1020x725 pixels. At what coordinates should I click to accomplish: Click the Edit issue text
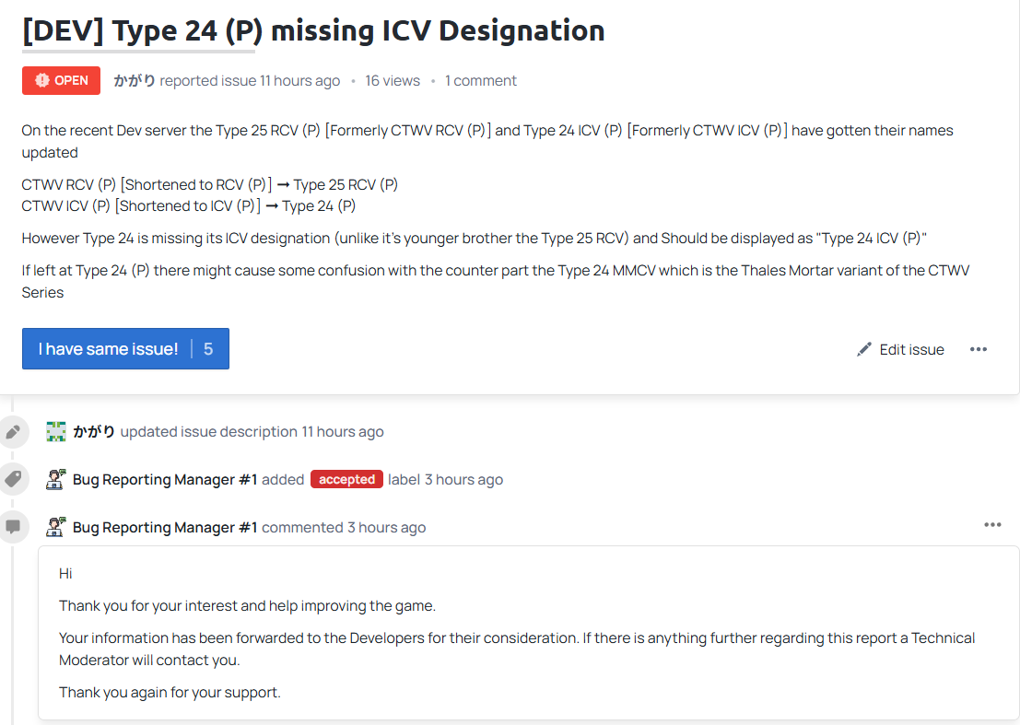pyautogui.click(x=911, y=349)
